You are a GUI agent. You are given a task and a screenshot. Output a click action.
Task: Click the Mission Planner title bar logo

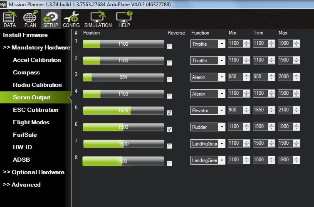click(3, 4)
